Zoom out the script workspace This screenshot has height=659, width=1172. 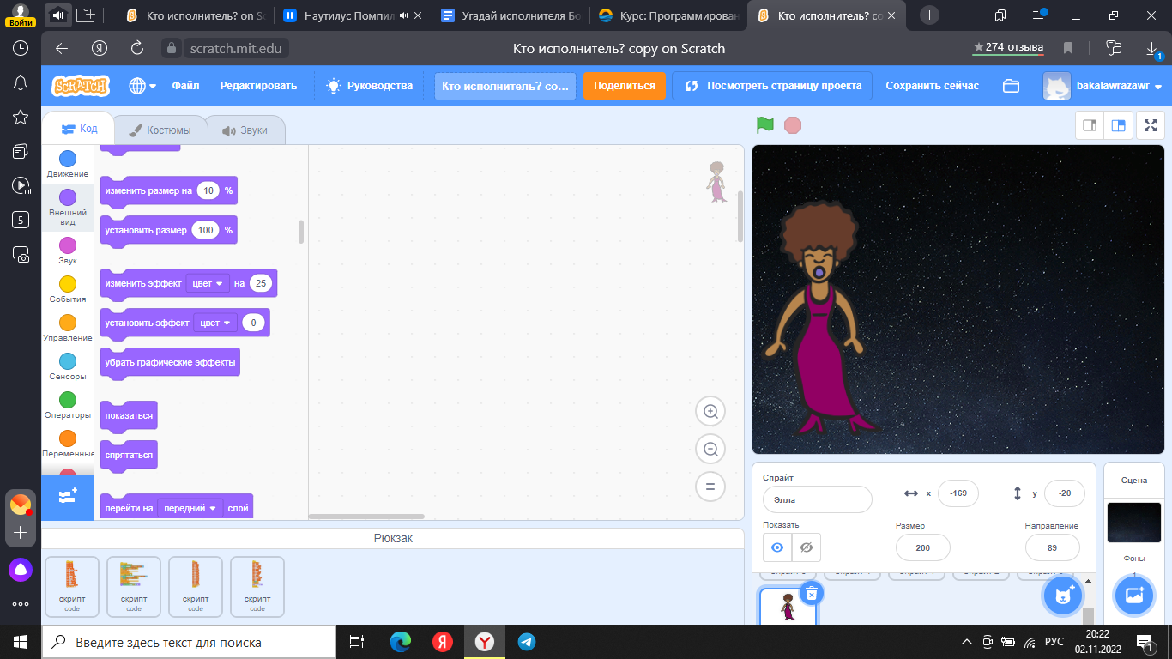pyautogui.click(x=710, y=449)
